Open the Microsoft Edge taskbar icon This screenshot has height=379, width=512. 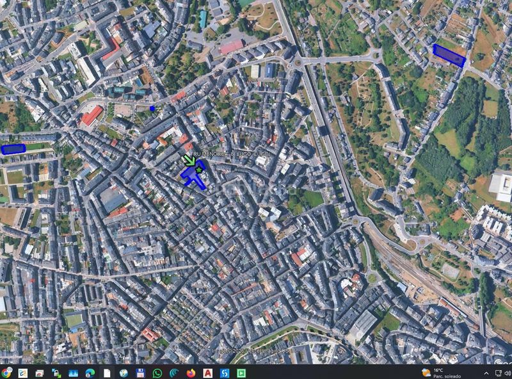click(x=90, y=373)
